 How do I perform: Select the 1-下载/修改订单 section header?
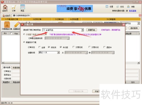(x=12, y=19)
